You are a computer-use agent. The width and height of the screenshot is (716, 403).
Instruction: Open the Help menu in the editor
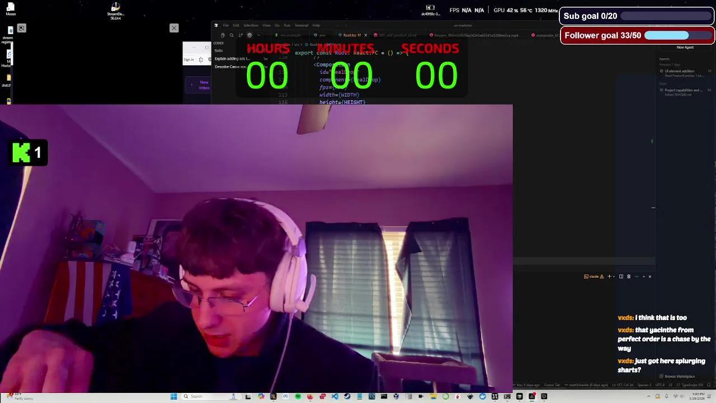click(317, 25)
